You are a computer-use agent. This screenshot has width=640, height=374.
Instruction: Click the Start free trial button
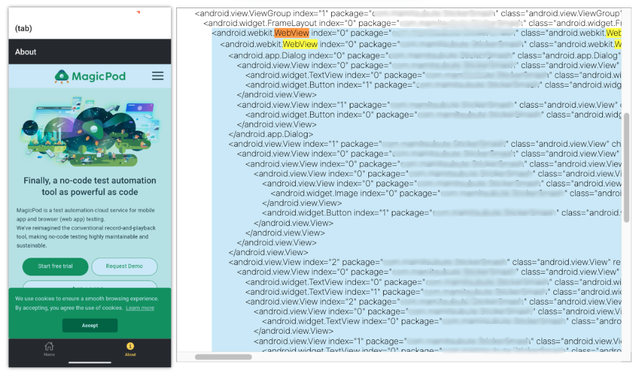tap(55, 266)
